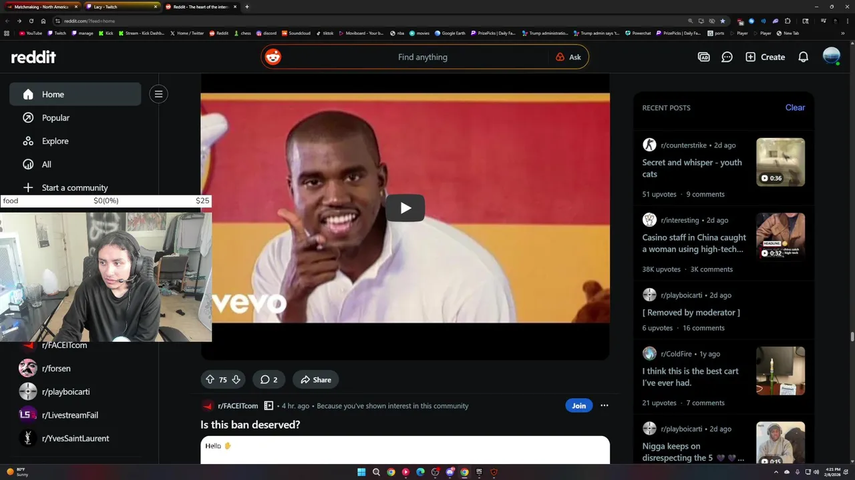Clear the recent posts list
Screen dimensions: 855x480
(795, 107)
